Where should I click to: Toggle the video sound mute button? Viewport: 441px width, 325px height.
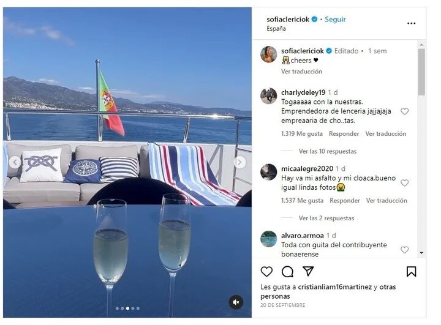(x=236, y=302)
